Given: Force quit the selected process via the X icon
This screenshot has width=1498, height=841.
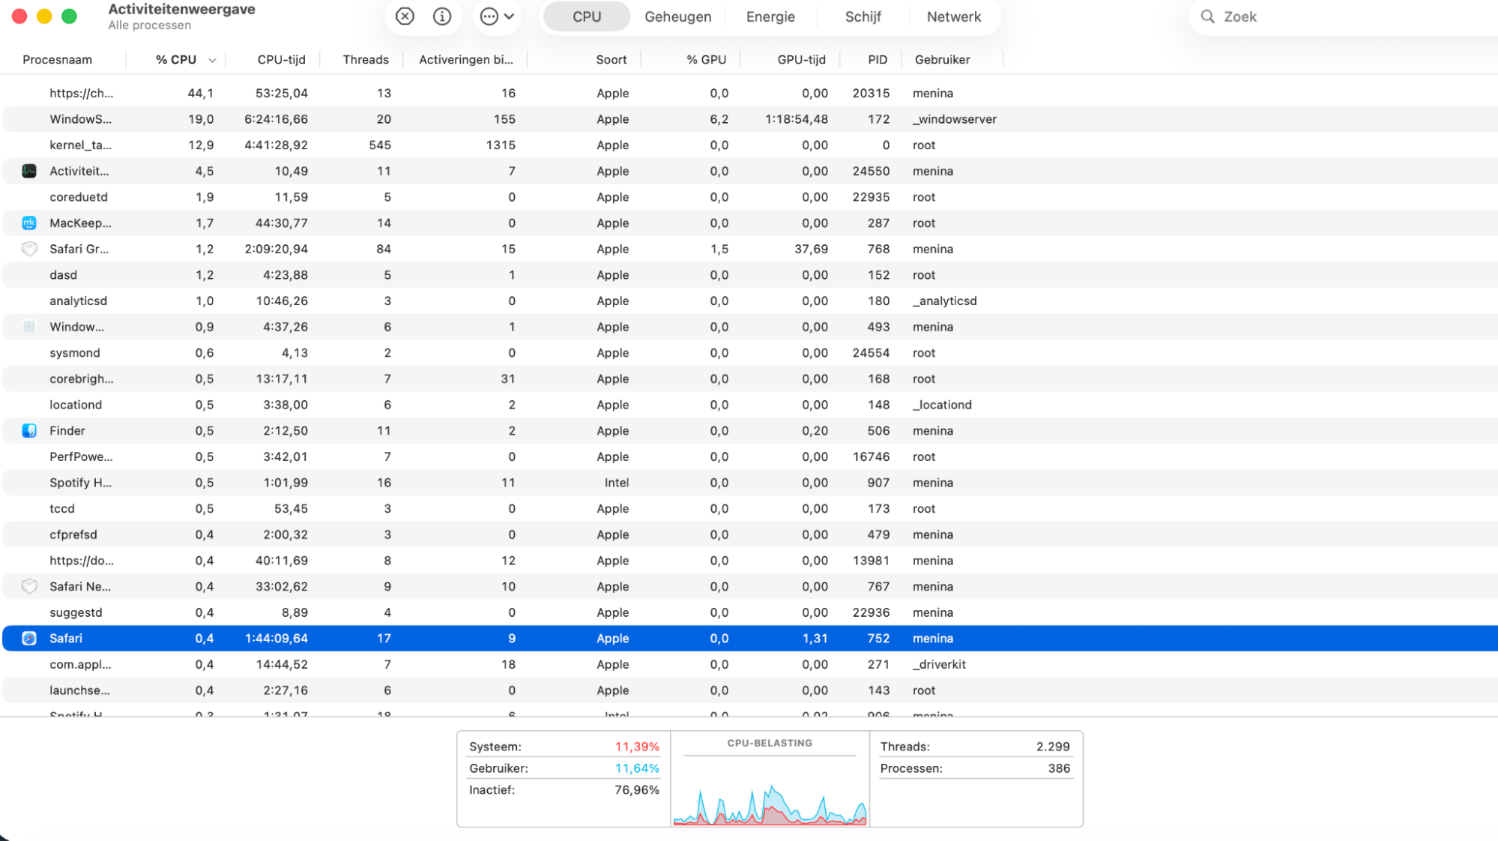Looking at the screenshot, I should point(404,16).
